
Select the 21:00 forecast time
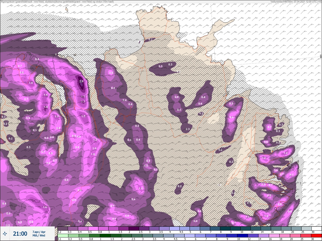[x=20, y=234]
